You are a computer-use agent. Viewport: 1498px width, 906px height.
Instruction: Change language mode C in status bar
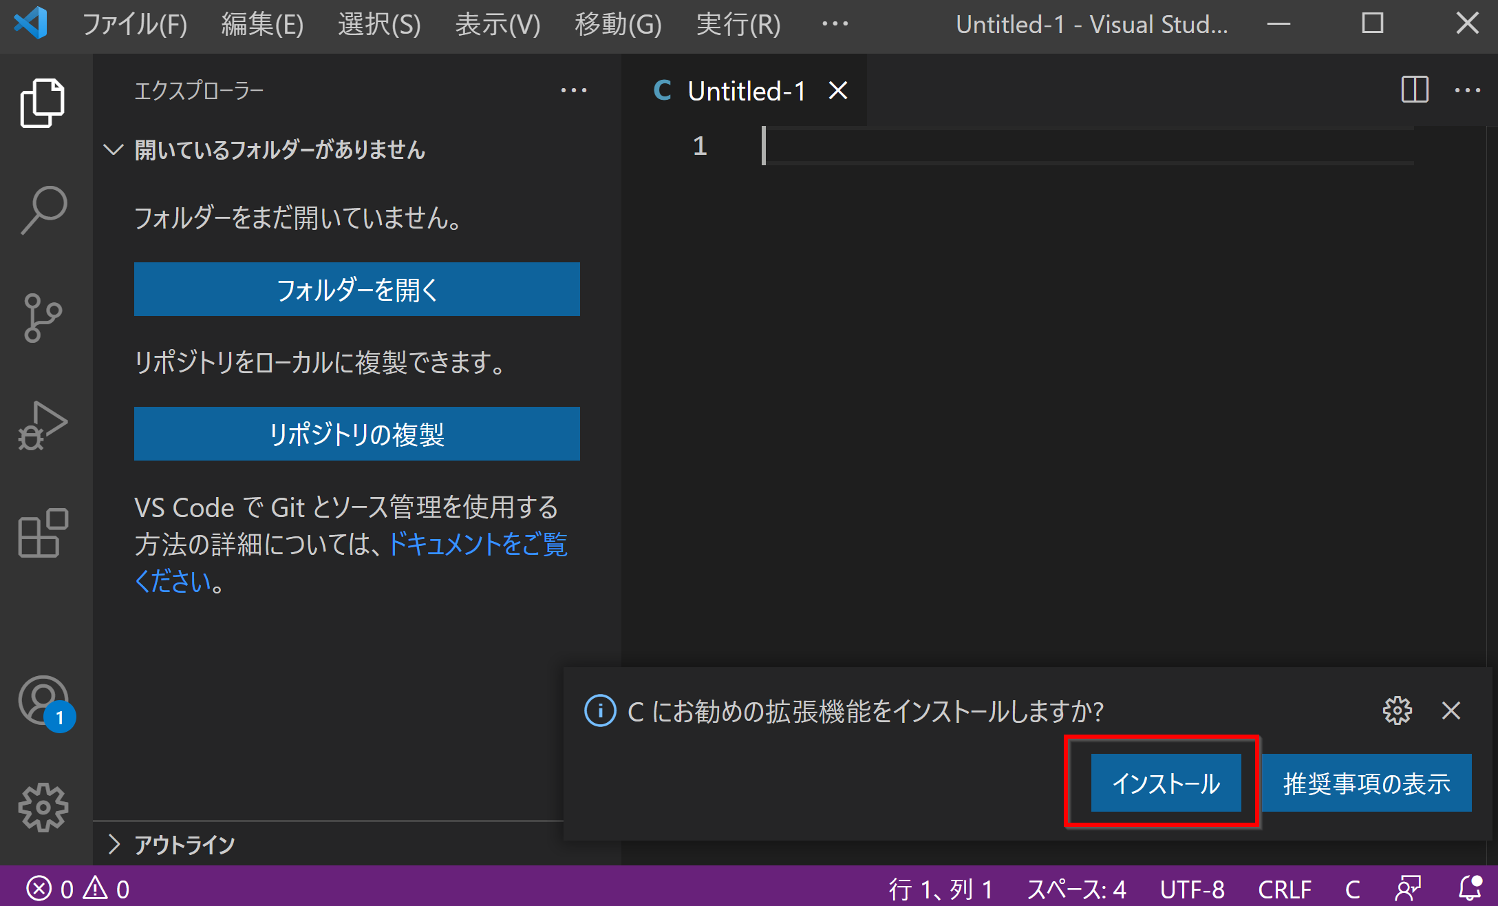(x=1352, y=889)
